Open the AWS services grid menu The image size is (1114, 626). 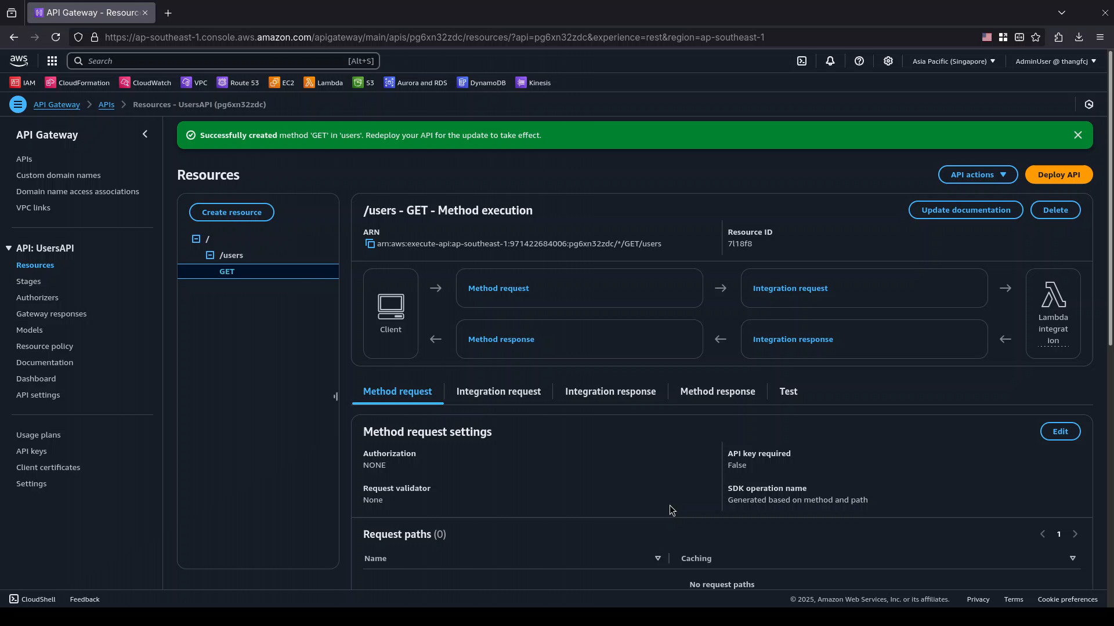pyautogui.click(x=52, y=61)
